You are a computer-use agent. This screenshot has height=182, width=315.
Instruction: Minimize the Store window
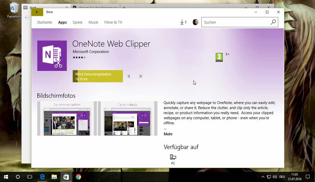coord(256,12)
